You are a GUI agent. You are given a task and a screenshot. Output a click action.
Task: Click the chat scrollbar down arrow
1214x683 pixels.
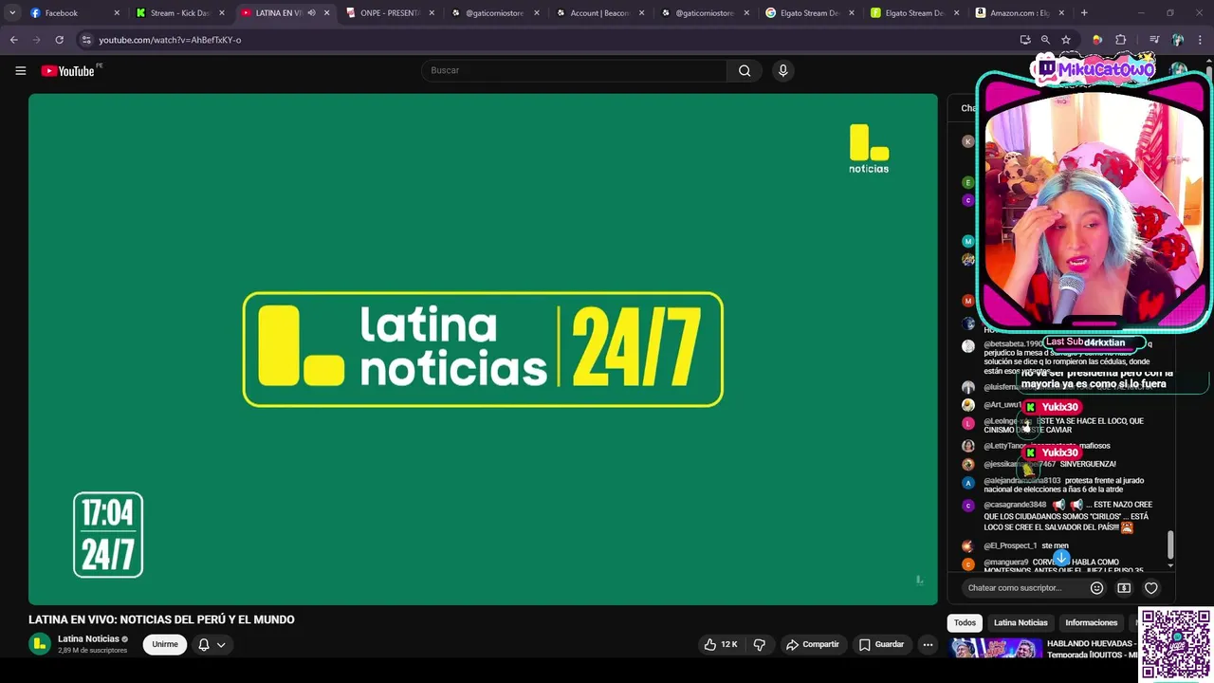1170,565
